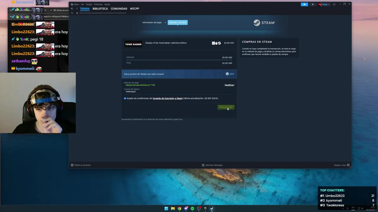Click the Tomb Raider game thumbnail
The height and width of the screenshot is (212, 378).
click(133, 44)
